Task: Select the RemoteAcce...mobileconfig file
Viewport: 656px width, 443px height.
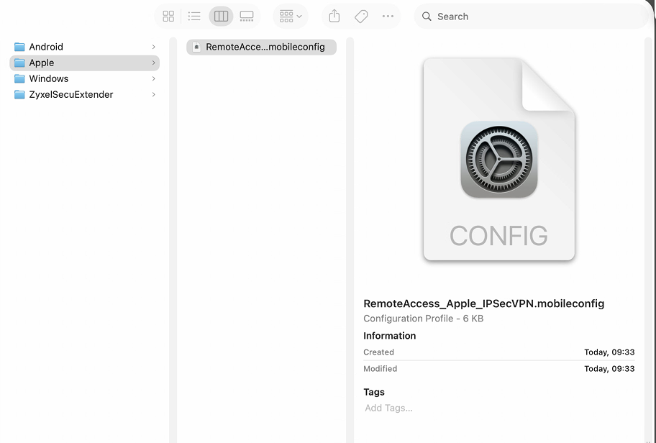Action: point(262,47)
